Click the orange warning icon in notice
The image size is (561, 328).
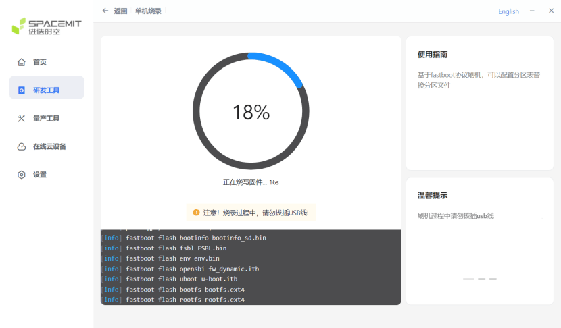(x=196, y=212)
